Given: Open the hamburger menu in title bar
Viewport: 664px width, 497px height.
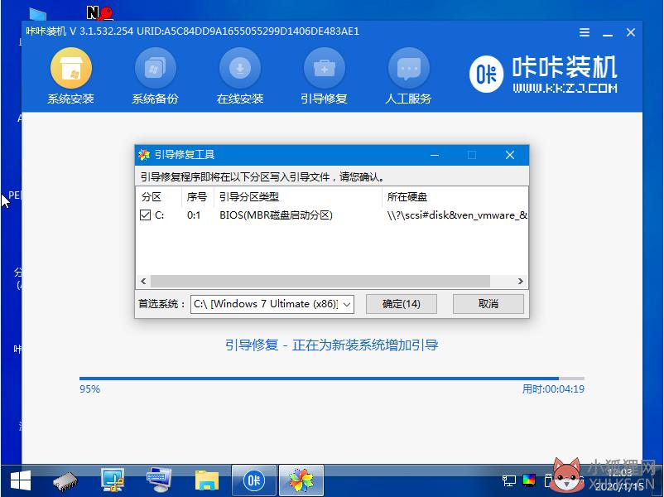Looking at the screenshot, I should point(585,32).
